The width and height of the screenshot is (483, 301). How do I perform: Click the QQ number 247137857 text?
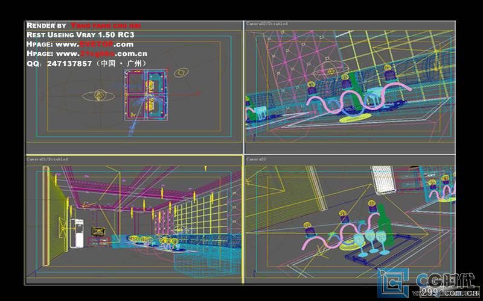click(68, 63)
